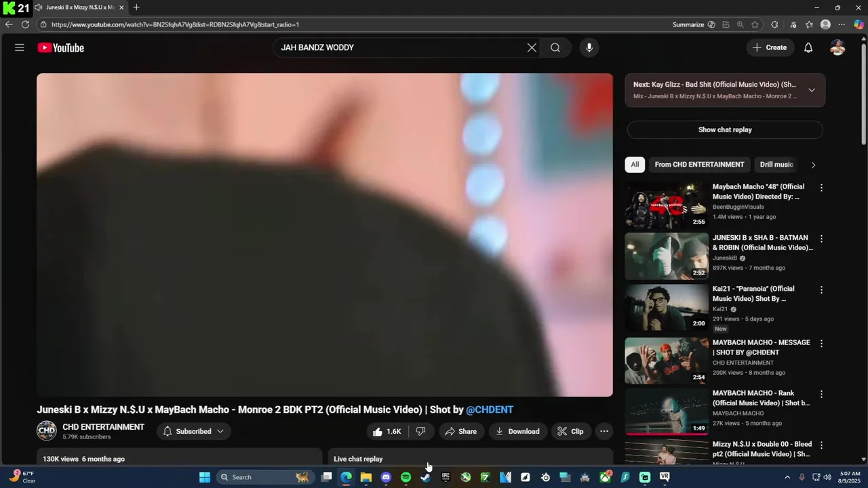Open the weather widget on taskbar
The height and width of the screenshot is (488, 868).
(22, 477)
